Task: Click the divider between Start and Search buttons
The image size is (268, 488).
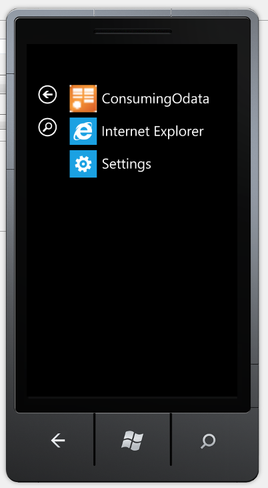Action: tap(171, 439)
